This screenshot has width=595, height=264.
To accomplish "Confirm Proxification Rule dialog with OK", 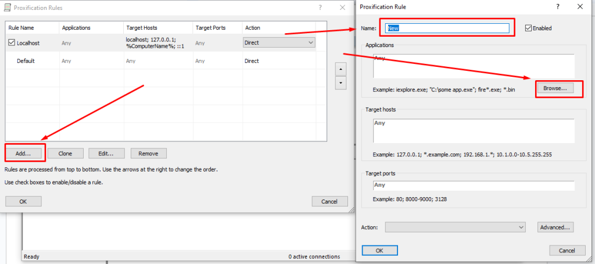I will pos(379,251).
